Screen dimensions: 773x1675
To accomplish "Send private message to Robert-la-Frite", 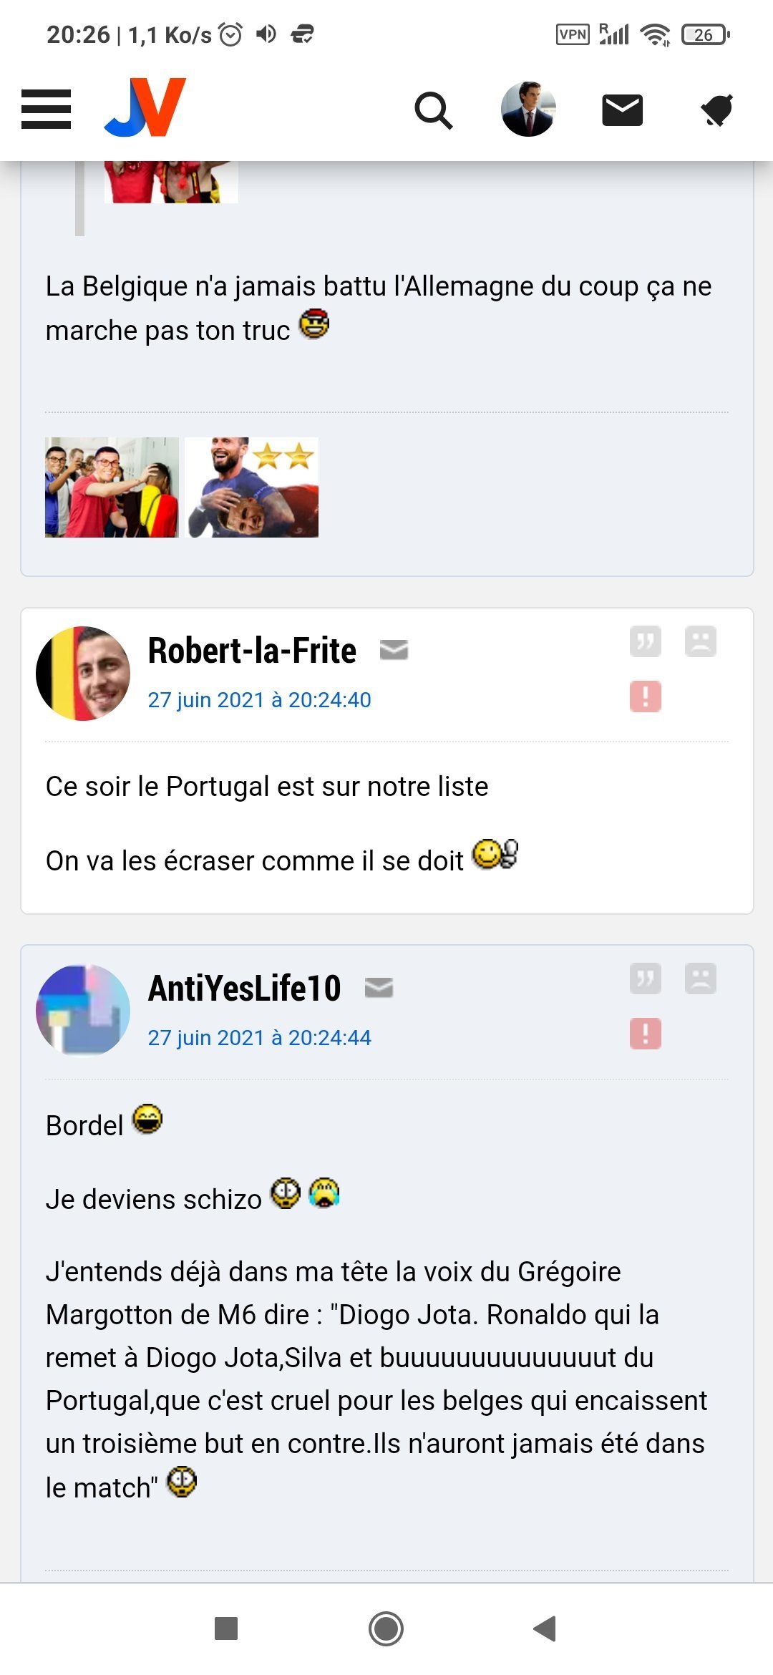I will point(393,650).
